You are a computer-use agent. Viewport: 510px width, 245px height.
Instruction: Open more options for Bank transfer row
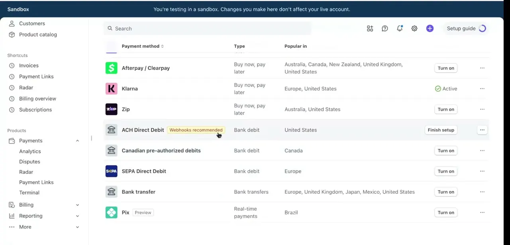[x=482, y=192]
